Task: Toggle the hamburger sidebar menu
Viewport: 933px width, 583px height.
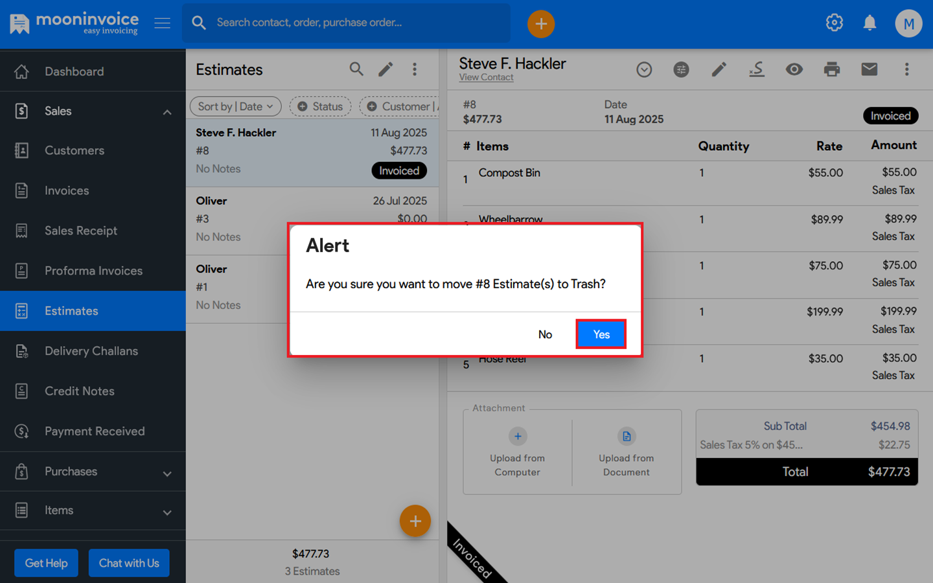Action: (x=162, y=23)
